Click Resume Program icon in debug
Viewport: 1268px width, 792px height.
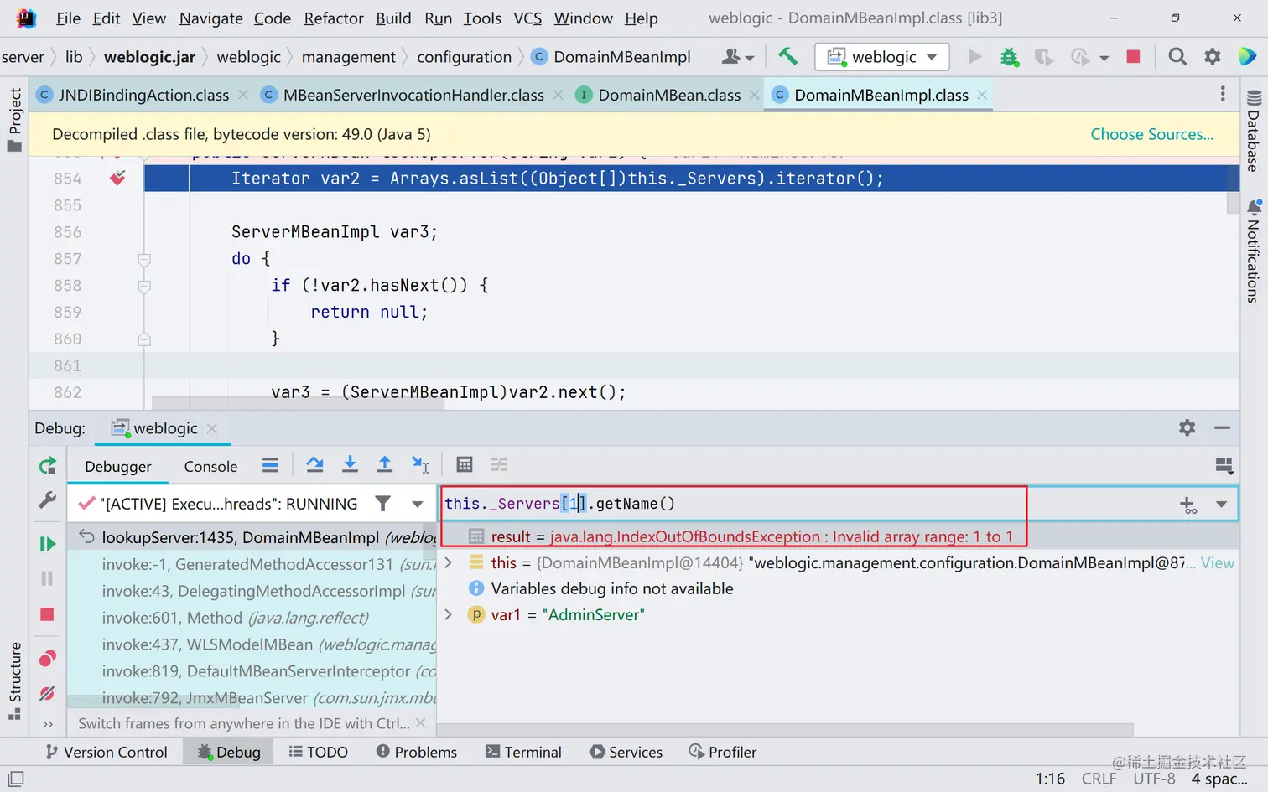pyautogui.click(x=48, y=544)
